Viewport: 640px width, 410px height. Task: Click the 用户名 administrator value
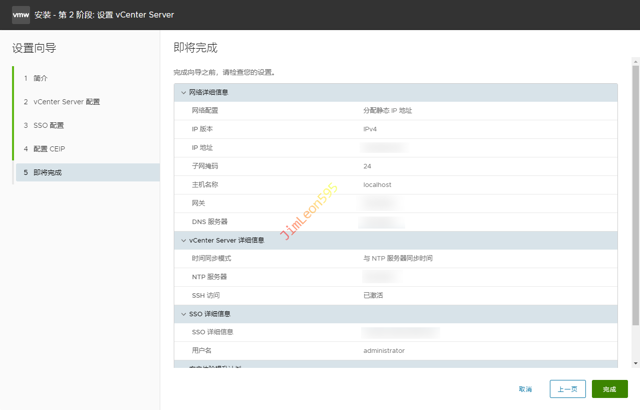coord(384,351)
